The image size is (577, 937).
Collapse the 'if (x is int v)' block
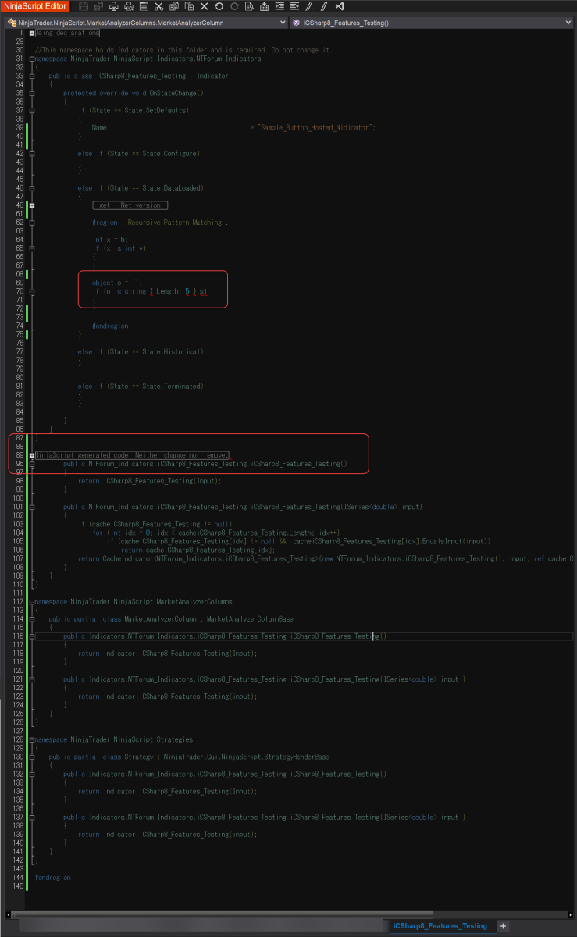pos(32,248)
